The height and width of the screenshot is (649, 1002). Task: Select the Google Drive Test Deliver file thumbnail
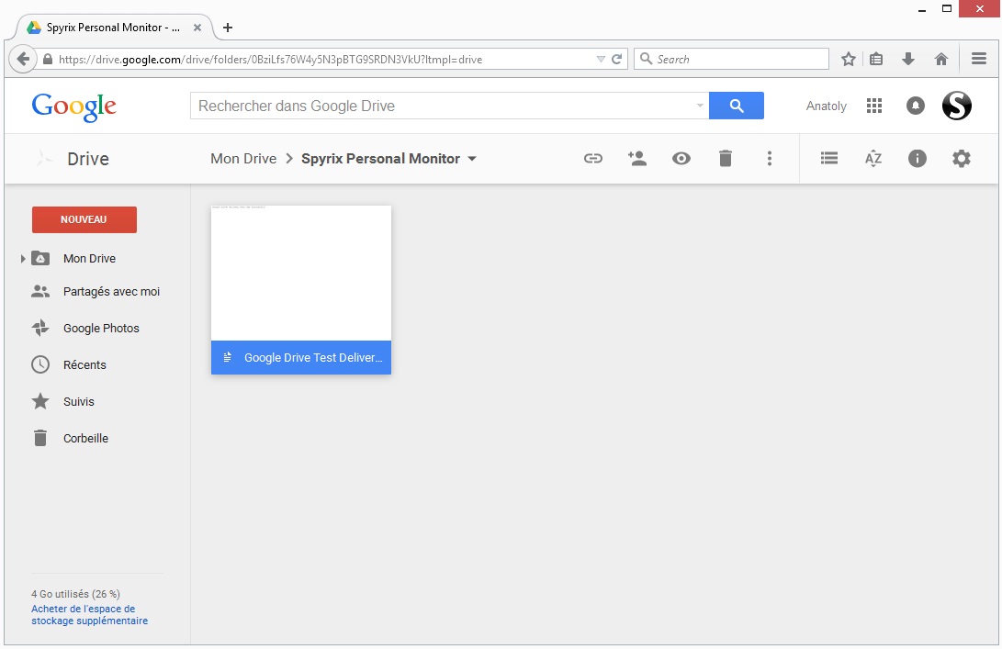301,273
